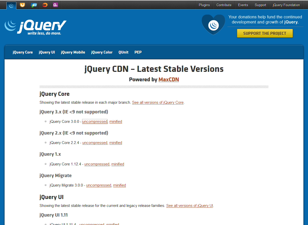Click the donations help fund text

click(265, 19)
